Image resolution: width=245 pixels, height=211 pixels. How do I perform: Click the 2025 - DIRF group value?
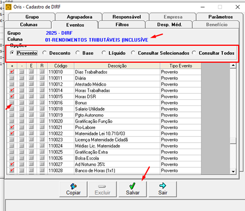(x=59, y=33)
